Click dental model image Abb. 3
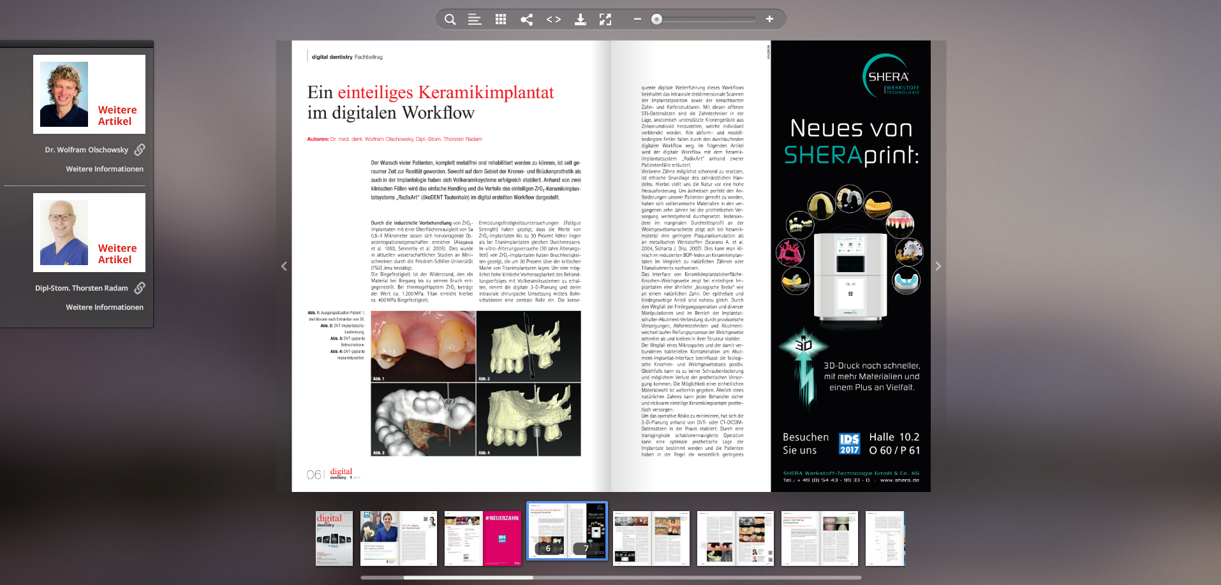This screenshot has height=585, width=1221. pyautogui.click(x=424, y=419)
